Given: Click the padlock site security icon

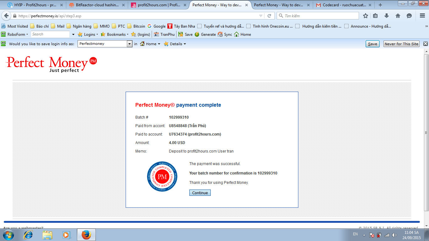Looking at the screenshot, I should pos(15,16).
